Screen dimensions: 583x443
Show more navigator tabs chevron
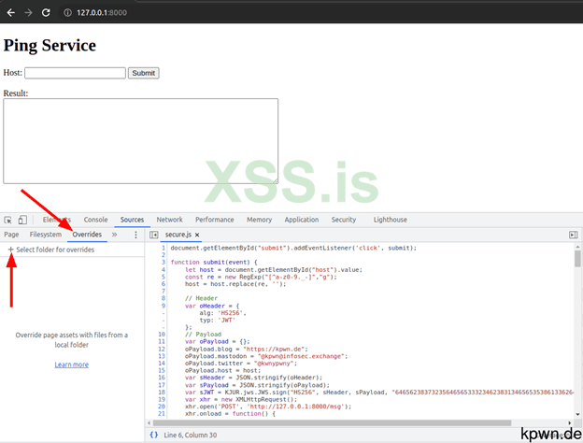[x=115, y=235]
